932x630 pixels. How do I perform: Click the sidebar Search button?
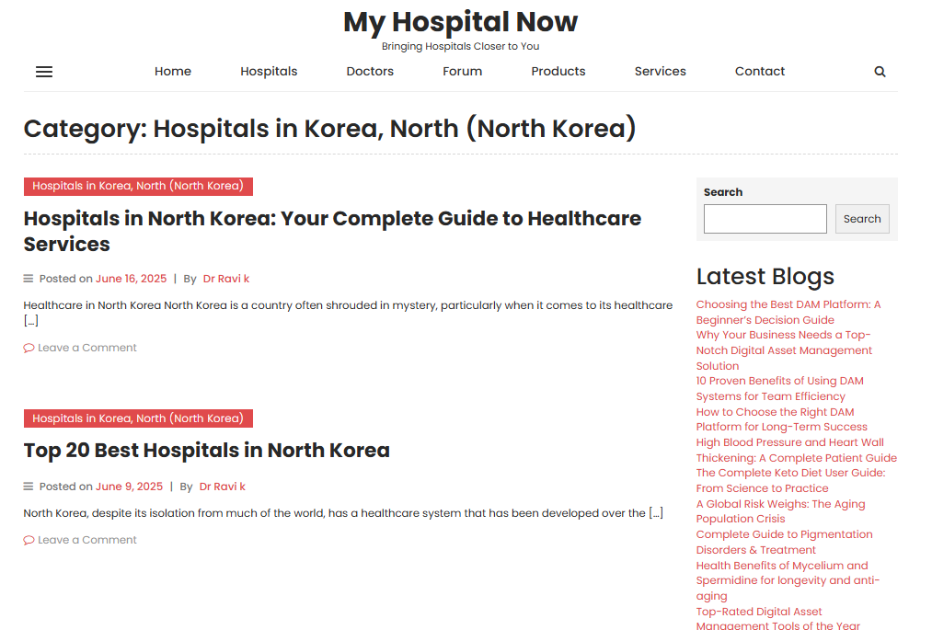(862, 219)
